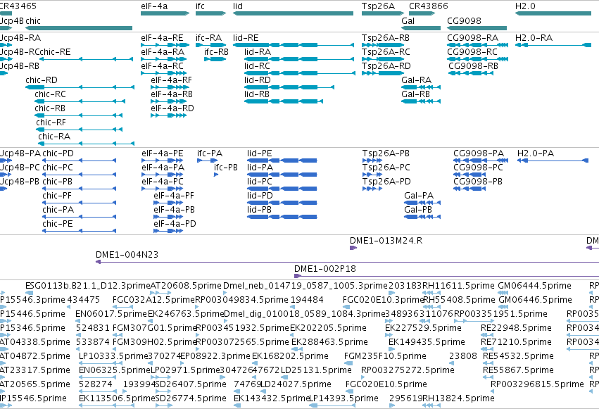The width and height of the screenshot is (599, 409).
Task: Select transcript eIF-4a-RD
Action: tap(168, 115)
